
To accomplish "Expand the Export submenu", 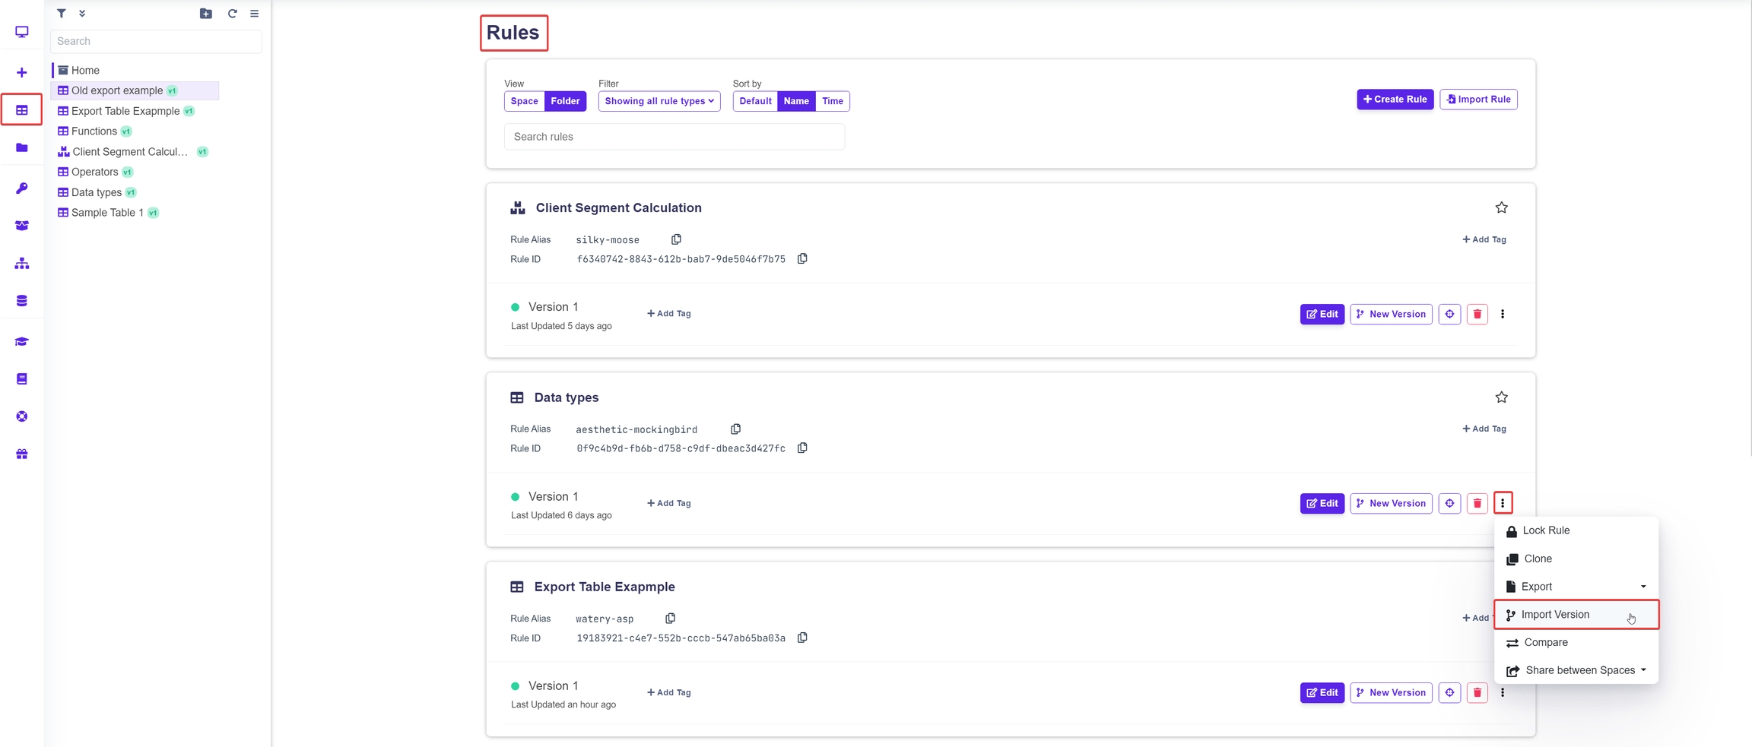I will (x=1575, y=587).
